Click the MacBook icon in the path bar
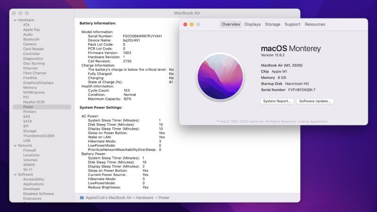The image size is (377, 212). pyautogui.click(x=82, y=198)
